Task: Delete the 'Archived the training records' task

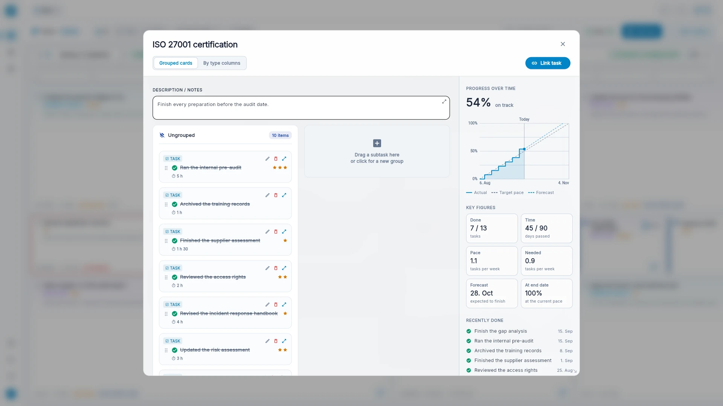Action: [x=276, y=195]
